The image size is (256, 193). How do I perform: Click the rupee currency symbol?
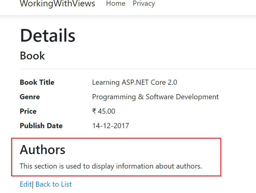94,111
